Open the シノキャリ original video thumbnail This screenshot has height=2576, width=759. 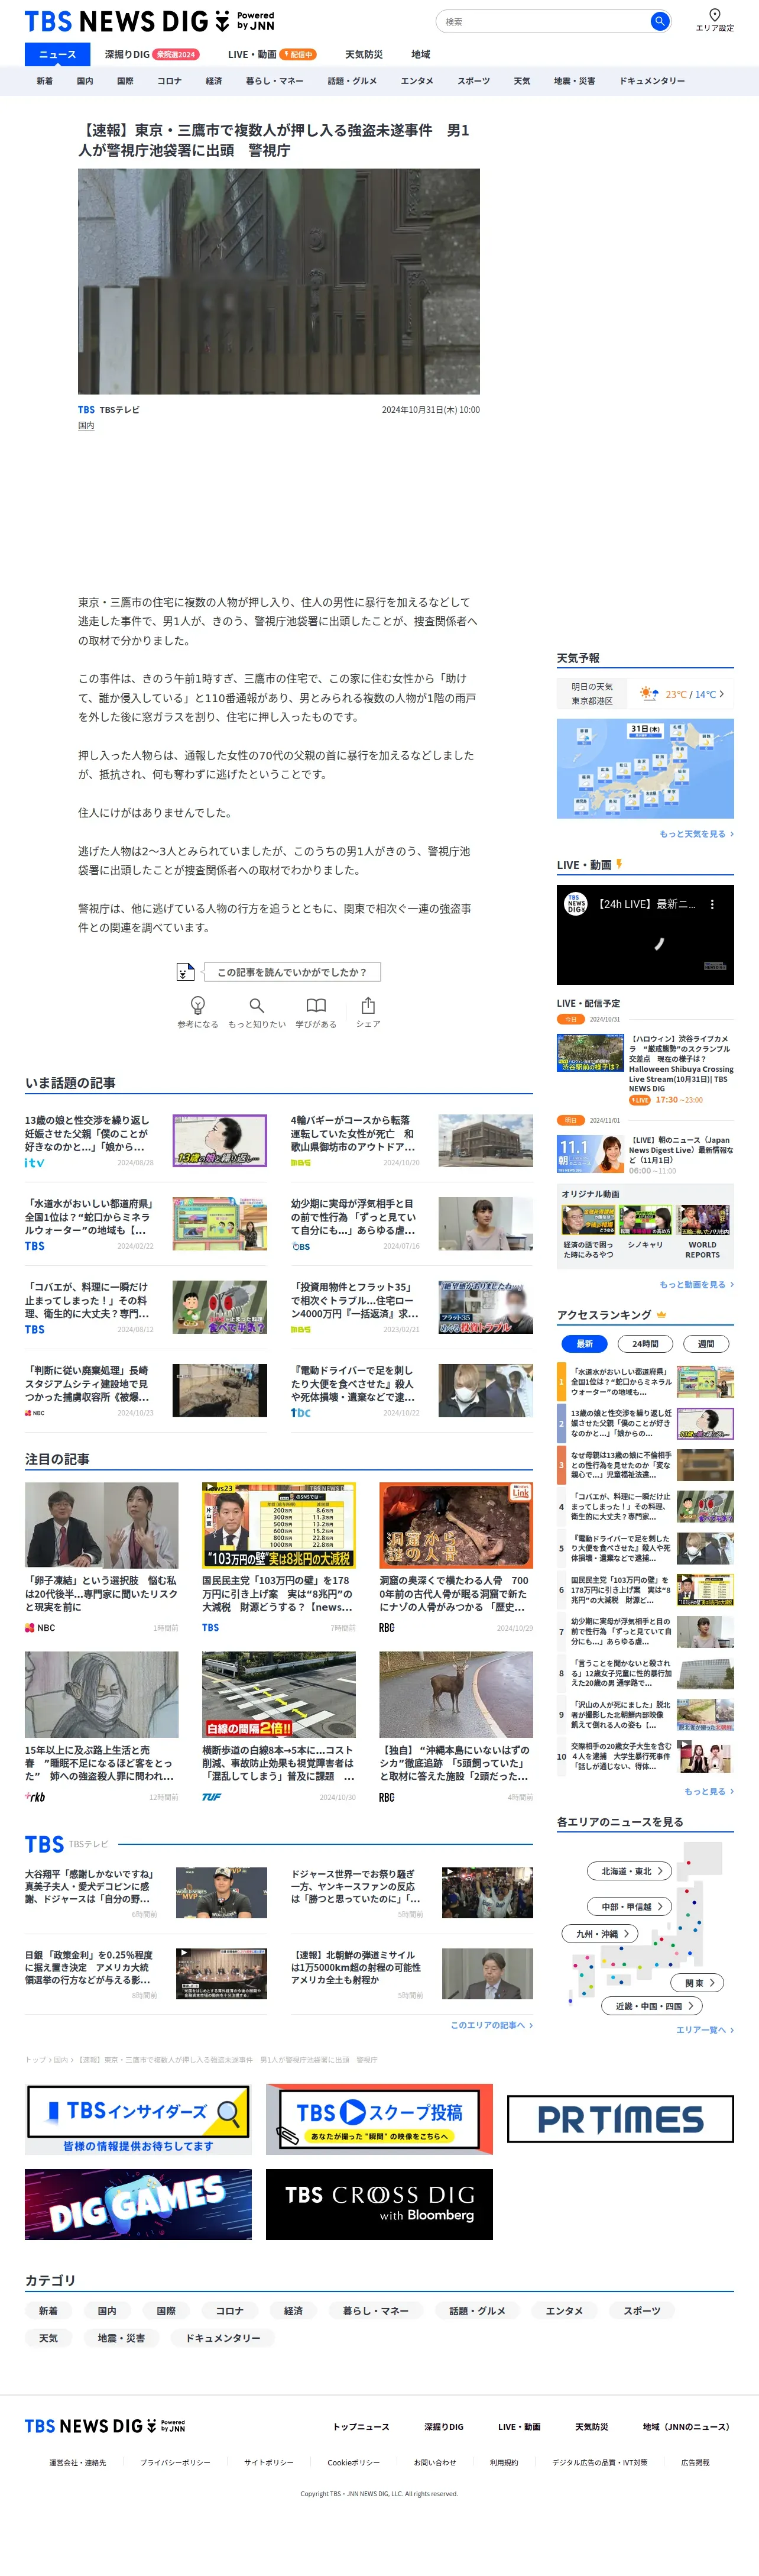click(x=645, y=1220)
